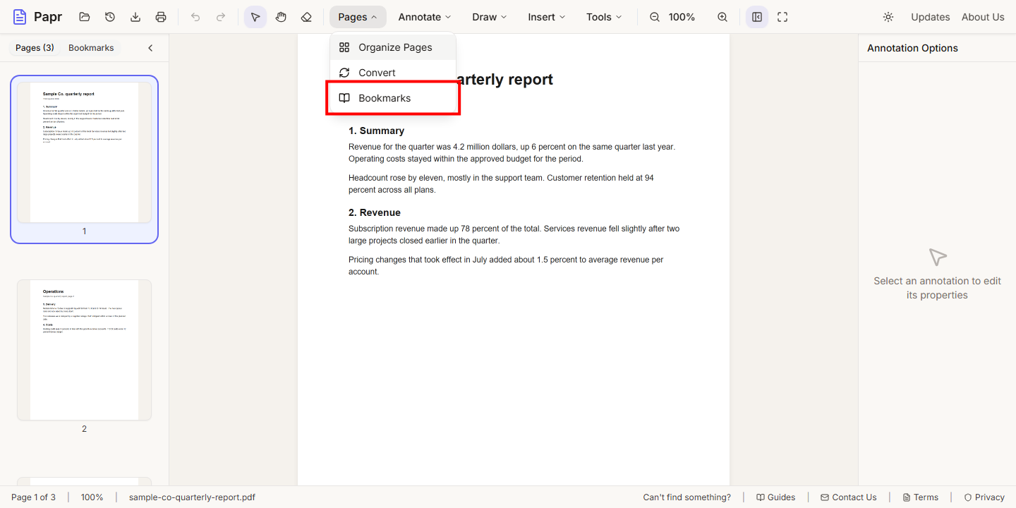Click the "2. Revenue" heading in document
The width and height of the screenshot is (1016, 508).
point(375,212)
